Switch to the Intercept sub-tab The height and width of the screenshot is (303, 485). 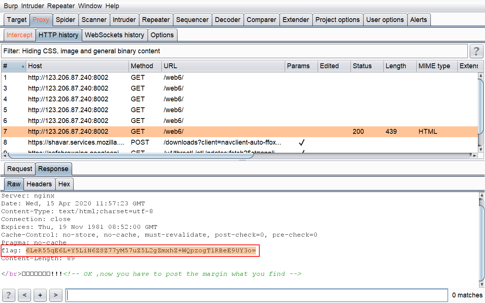coord(20,35)
